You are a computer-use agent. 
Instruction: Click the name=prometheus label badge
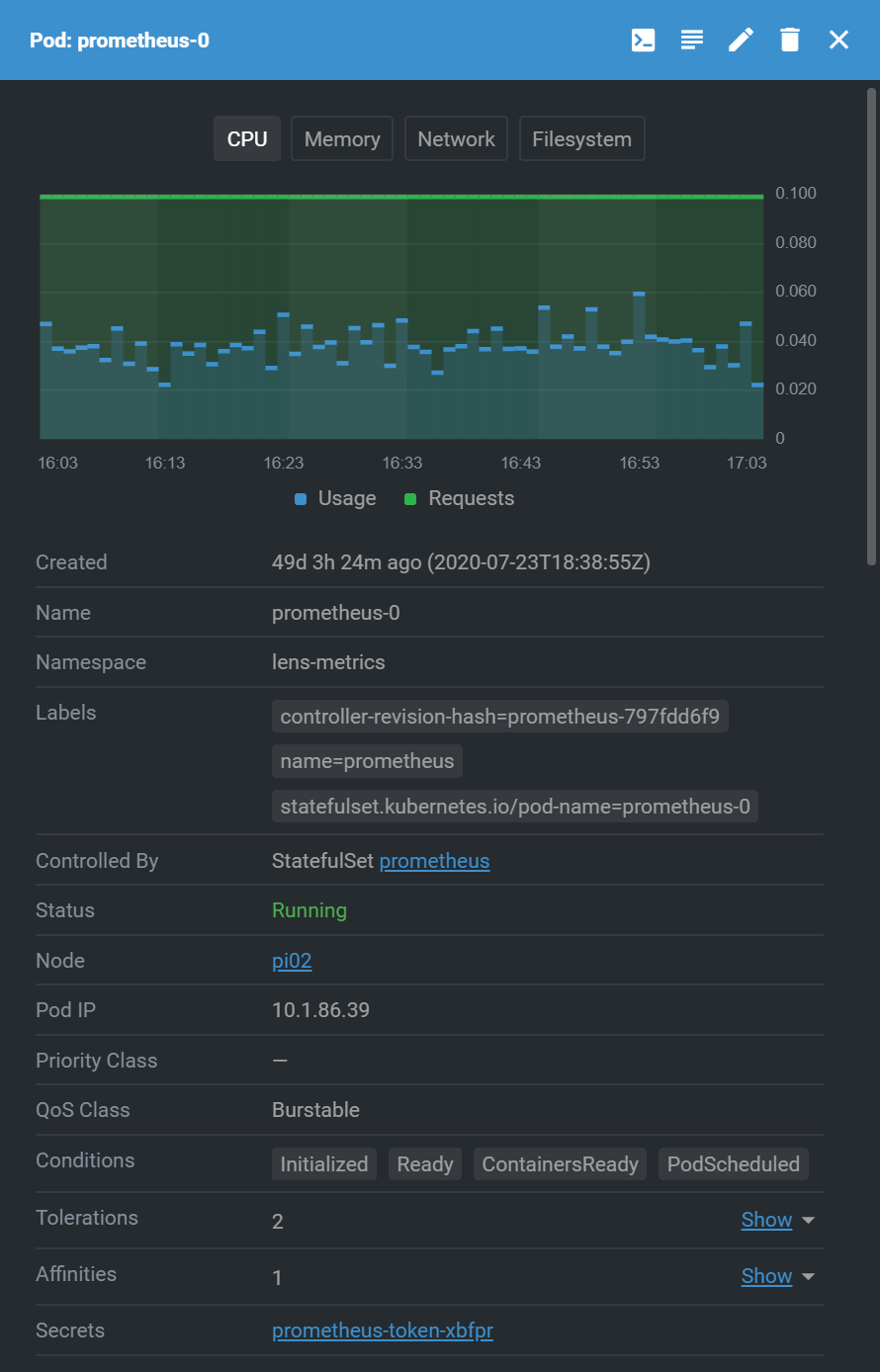coord(367,761)
